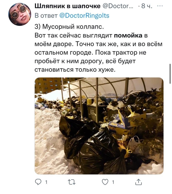Viewport: 172px width, 194px height.
Task: Click the В ответ label
Action: 46,15
